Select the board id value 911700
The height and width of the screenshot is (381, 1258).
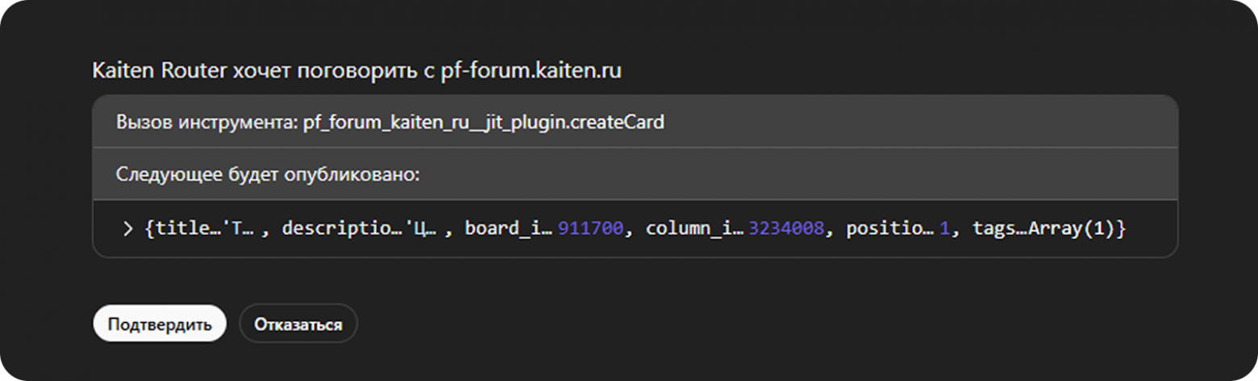tap(590, 229)
